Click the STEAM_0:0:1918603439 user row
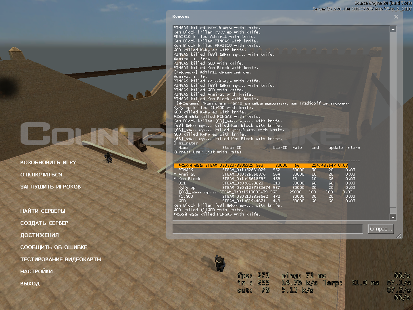Viewport: 413px width, 310px height. (x=265, y=192)
